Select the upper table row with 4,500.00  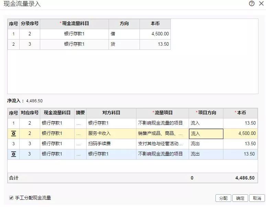[89, 34]
